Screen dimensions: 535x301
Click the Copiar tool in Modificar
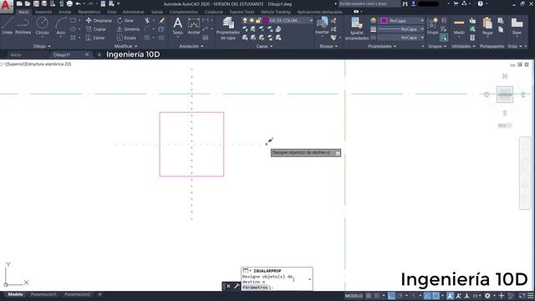[96, 29]
